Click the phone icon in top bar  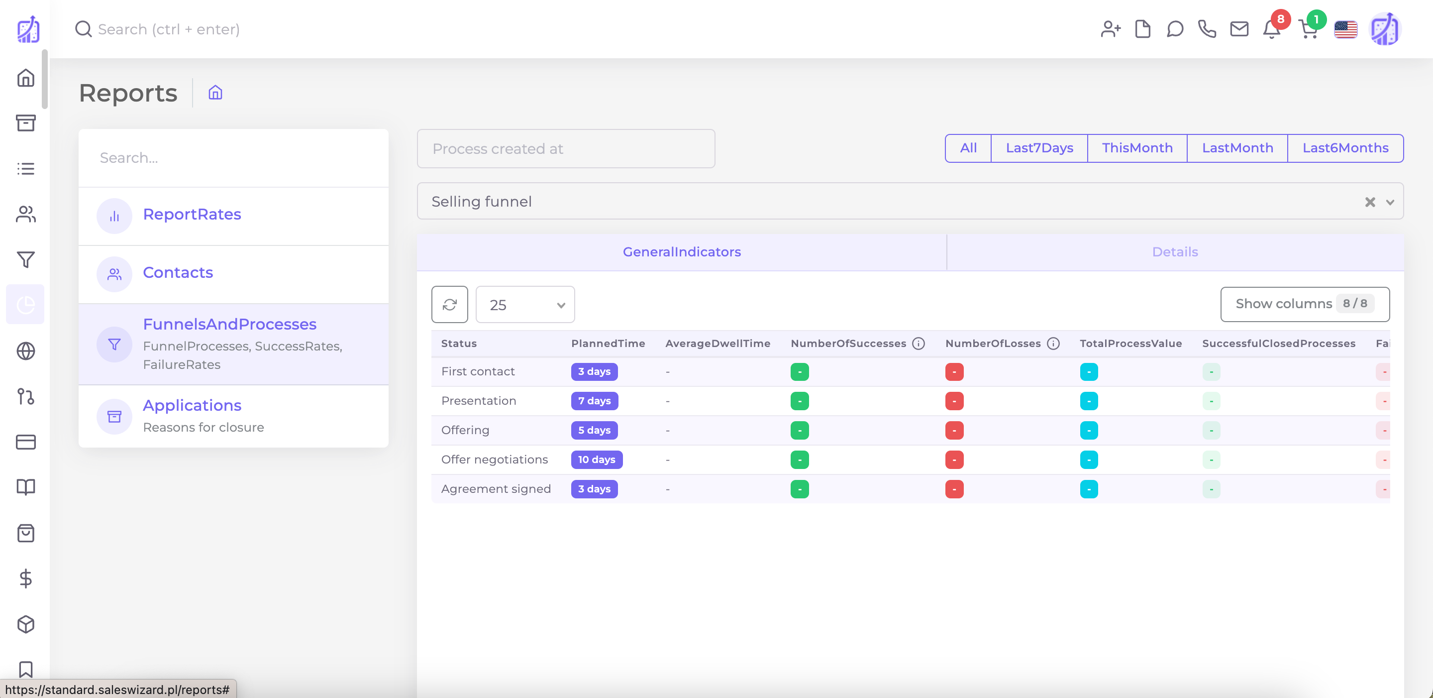pos(1207,29)
